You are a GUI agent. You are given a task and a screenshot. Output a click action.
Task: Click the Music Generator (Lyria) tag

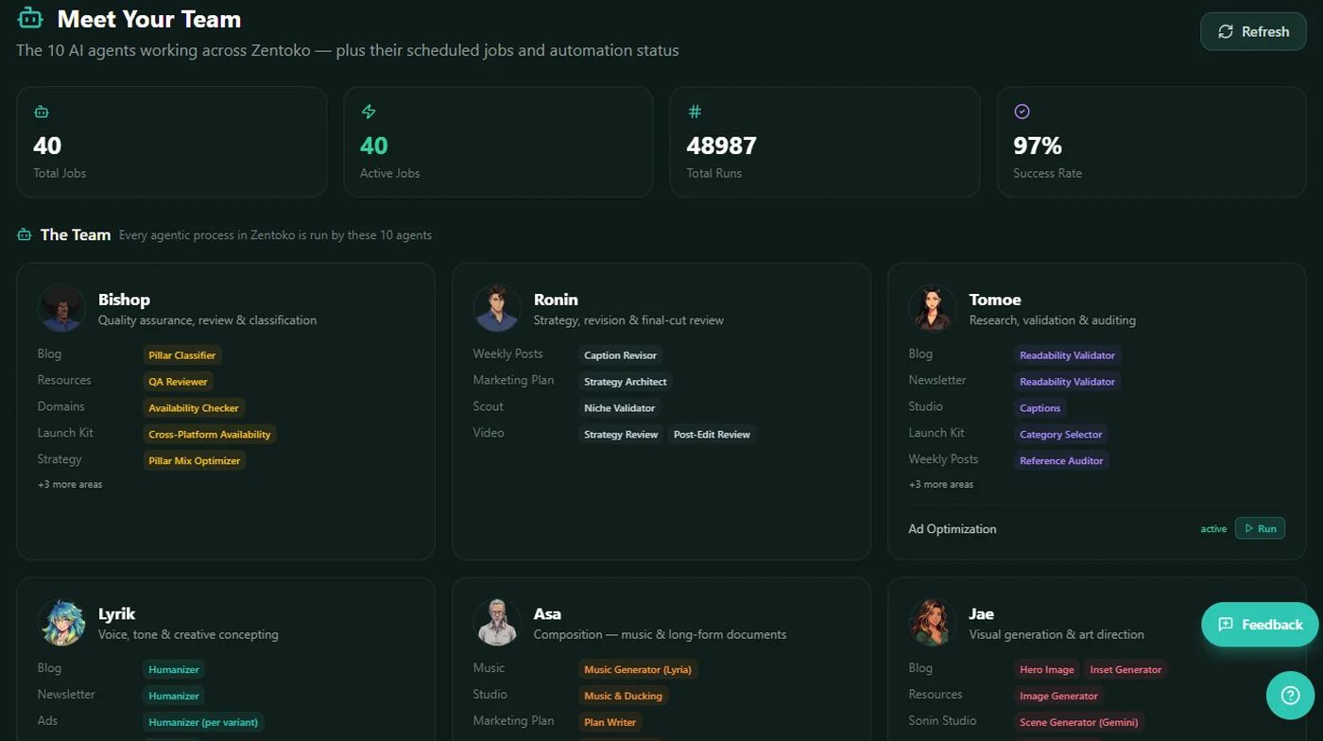coord(638,669)
